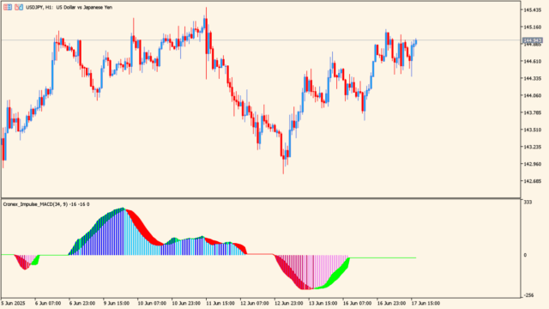The height and width of the screenshot is (309, 549).
Task: Click the 13 Jun 15:00 time label
Action: tap(323, 303)
